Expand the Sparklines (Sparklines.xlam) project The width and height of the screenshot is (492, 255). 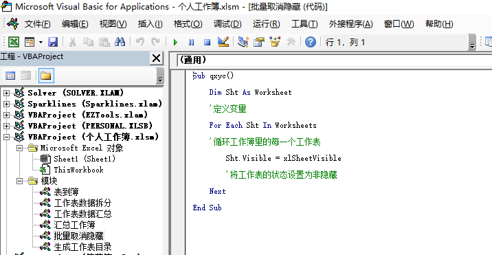[6, 104]
